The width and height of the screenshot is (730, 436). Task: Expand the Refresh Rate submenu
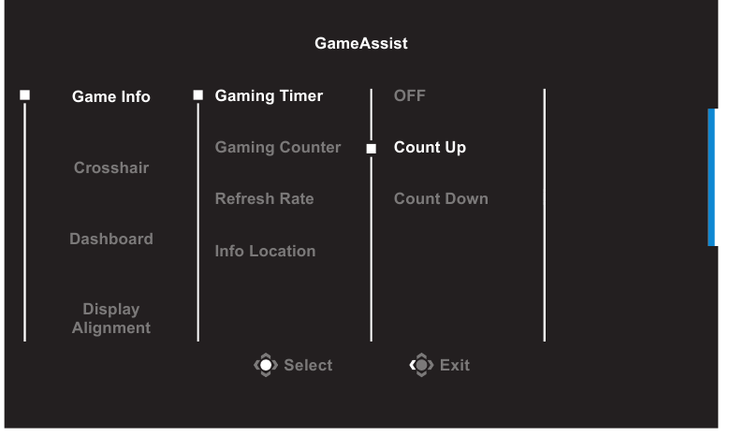pyautogui.click(x=265, y=198)
